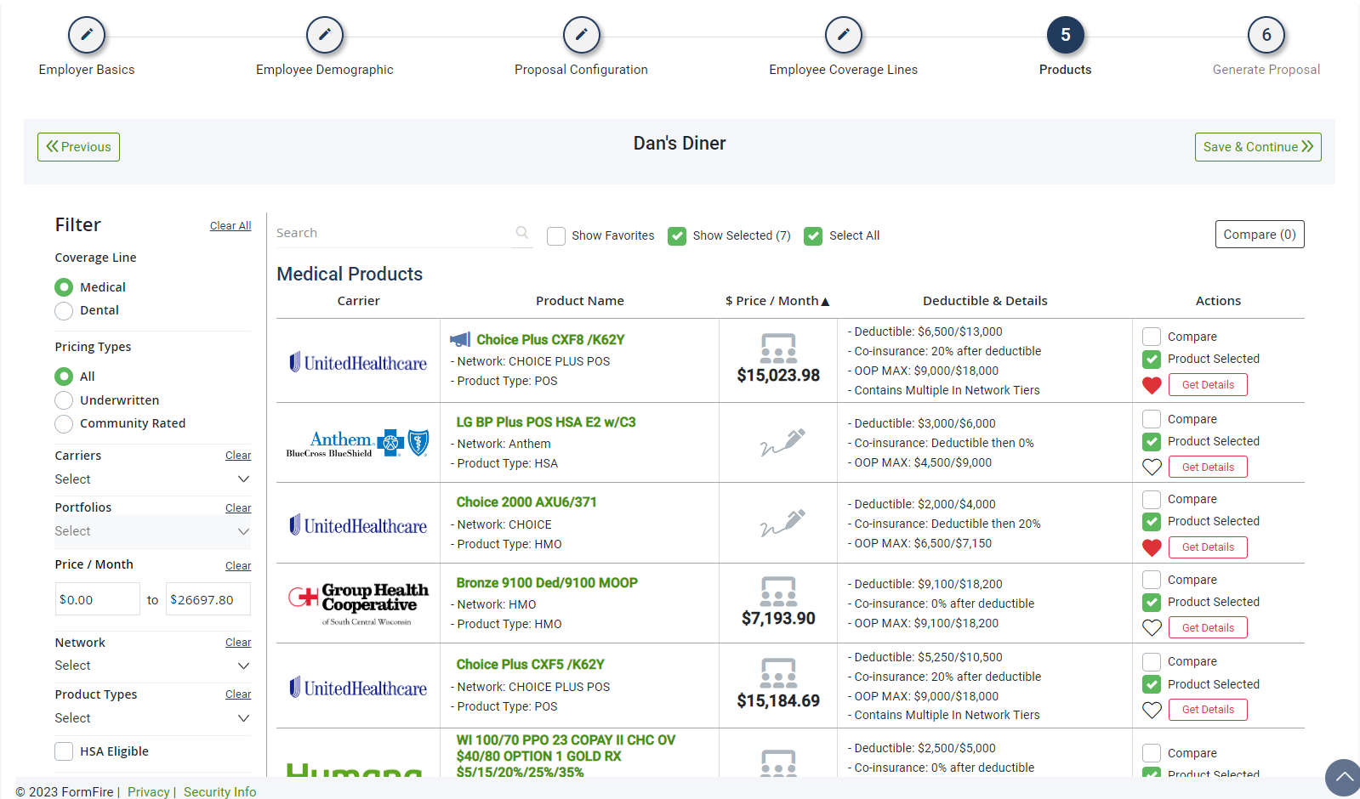Open Employee Demographic step pencil icon

click(x=325, y=35)
